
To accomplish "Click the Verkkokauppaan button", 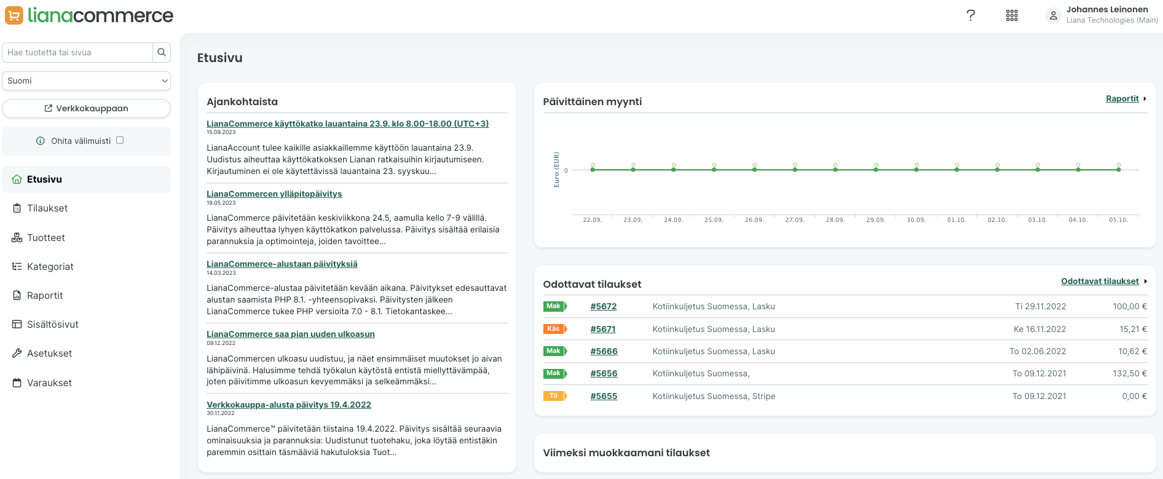I will tap(87, 108).
